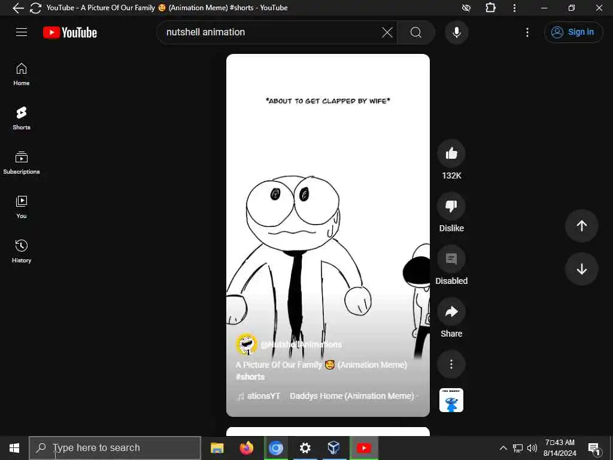The height and width of the screenshot is (460, 613).
Task: Open Shorts in the sidebar
Action: point(22,118)
